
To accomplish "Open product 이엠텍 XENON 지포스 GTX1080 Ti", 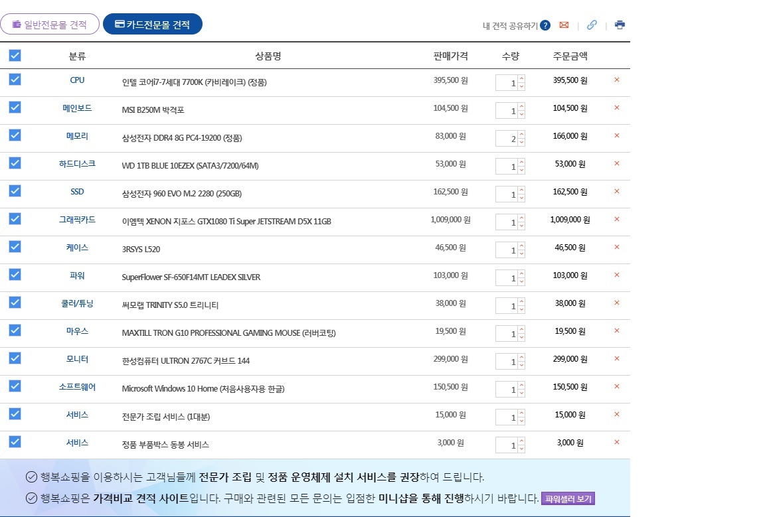I will point(226,221).
